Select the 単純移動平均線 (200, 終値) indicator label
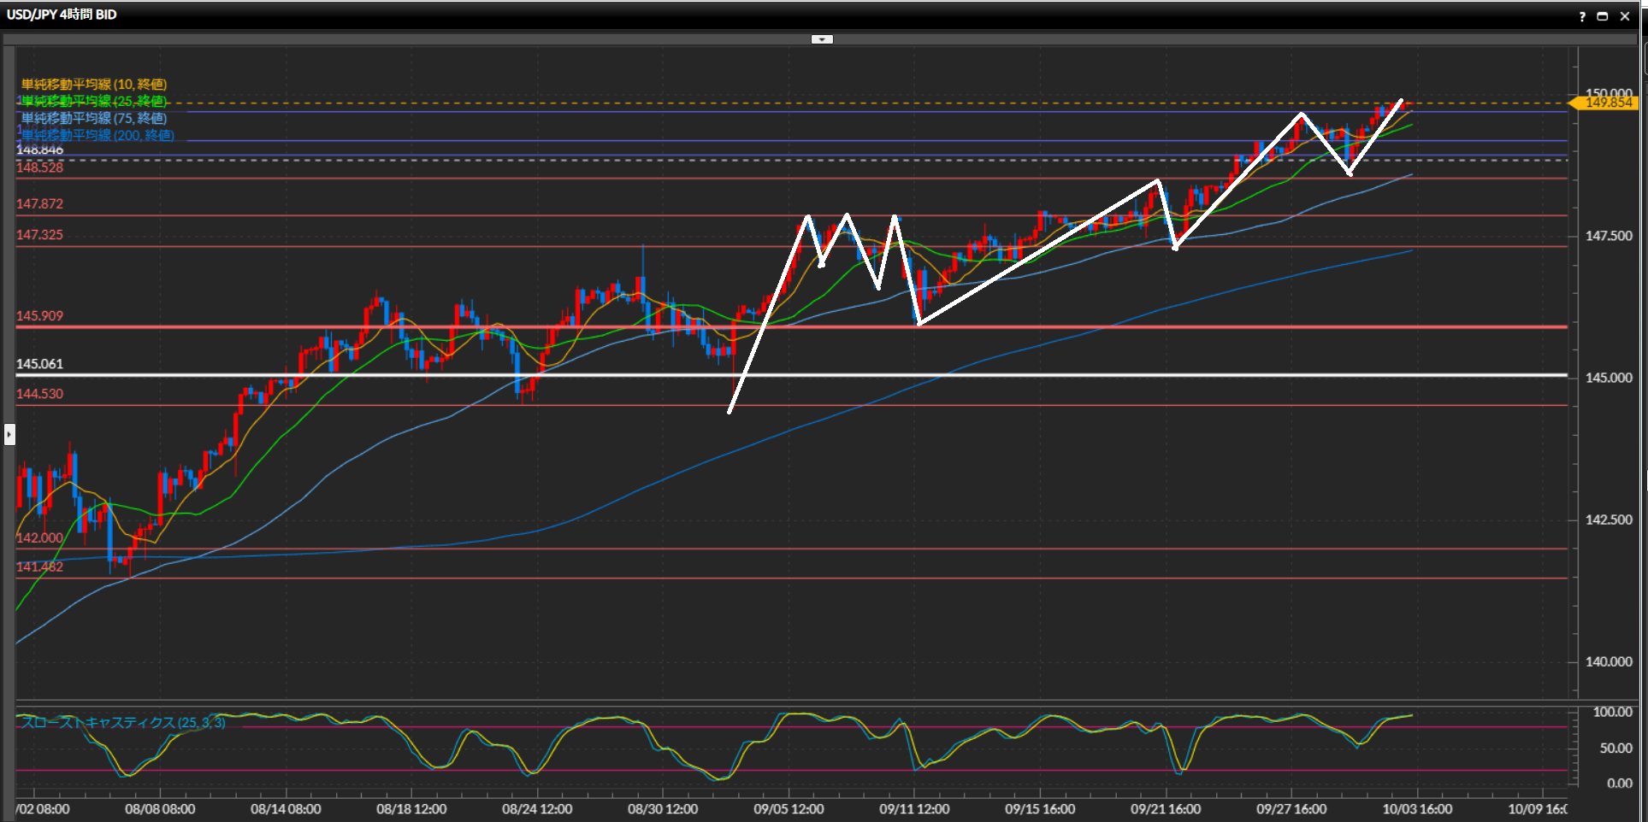 (x=97, y=135)
